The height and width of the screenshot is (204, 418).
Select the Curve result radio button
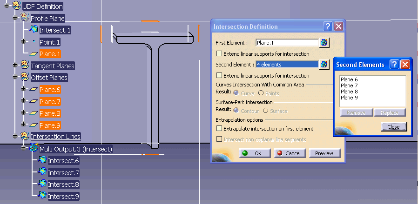[x=236, y=93]
